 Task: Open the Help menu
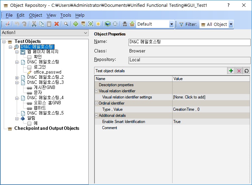[x=80, y=15]
